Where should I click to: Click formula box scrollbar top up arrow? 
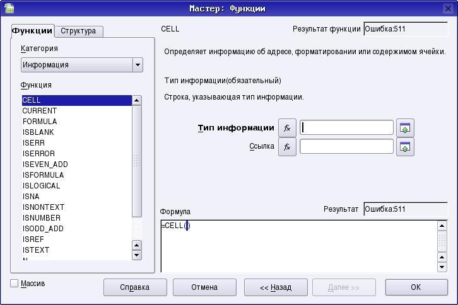tap(442, 226)
